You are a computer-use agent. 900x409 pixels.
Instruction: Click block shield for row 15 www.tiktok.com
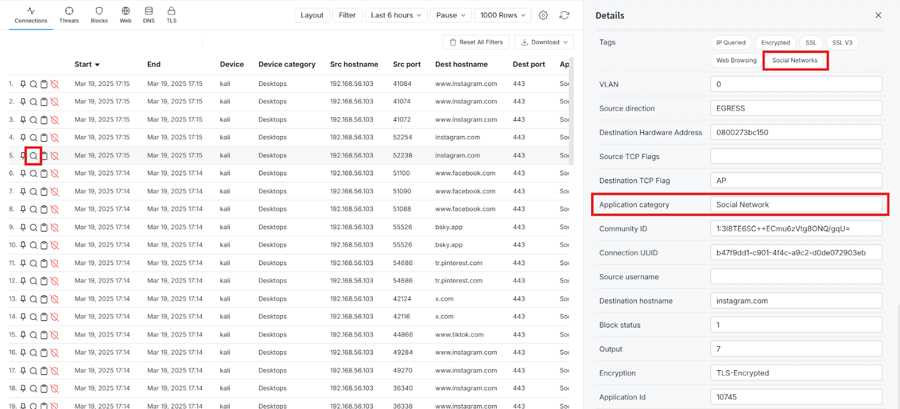55,335
